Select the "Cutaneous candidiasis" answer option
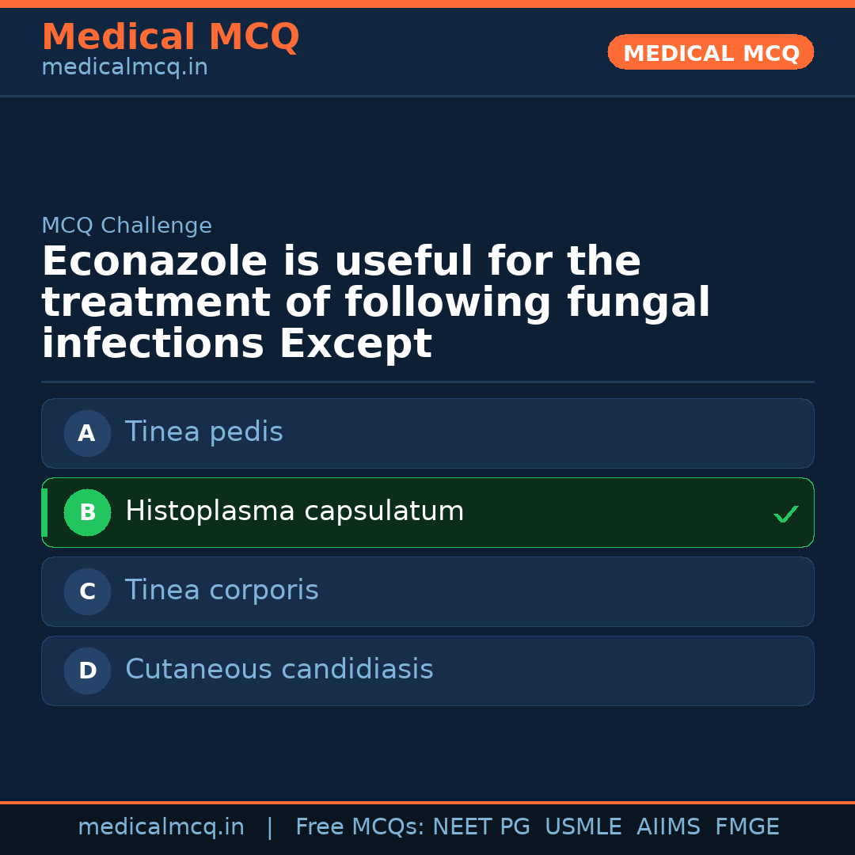The image size is (855, 855). 427,671
